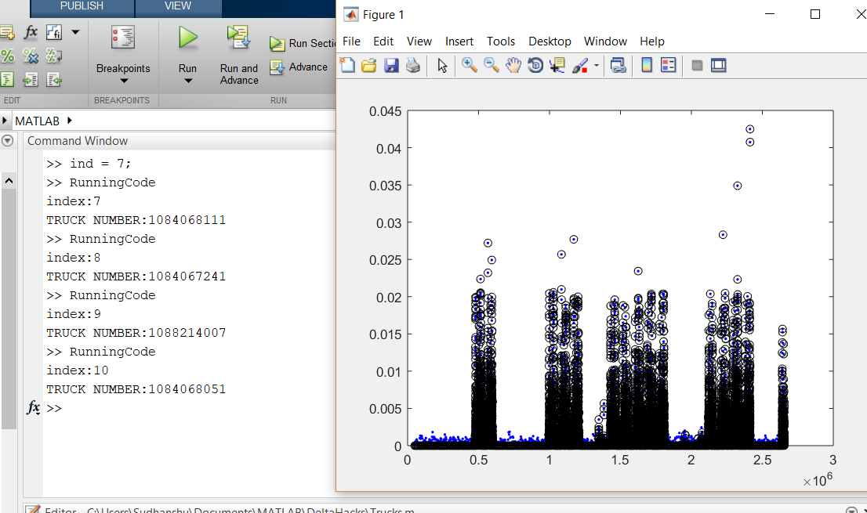Click the green Run play icon
The width and height of the screenshot is (867, 513).
(188, 38)
